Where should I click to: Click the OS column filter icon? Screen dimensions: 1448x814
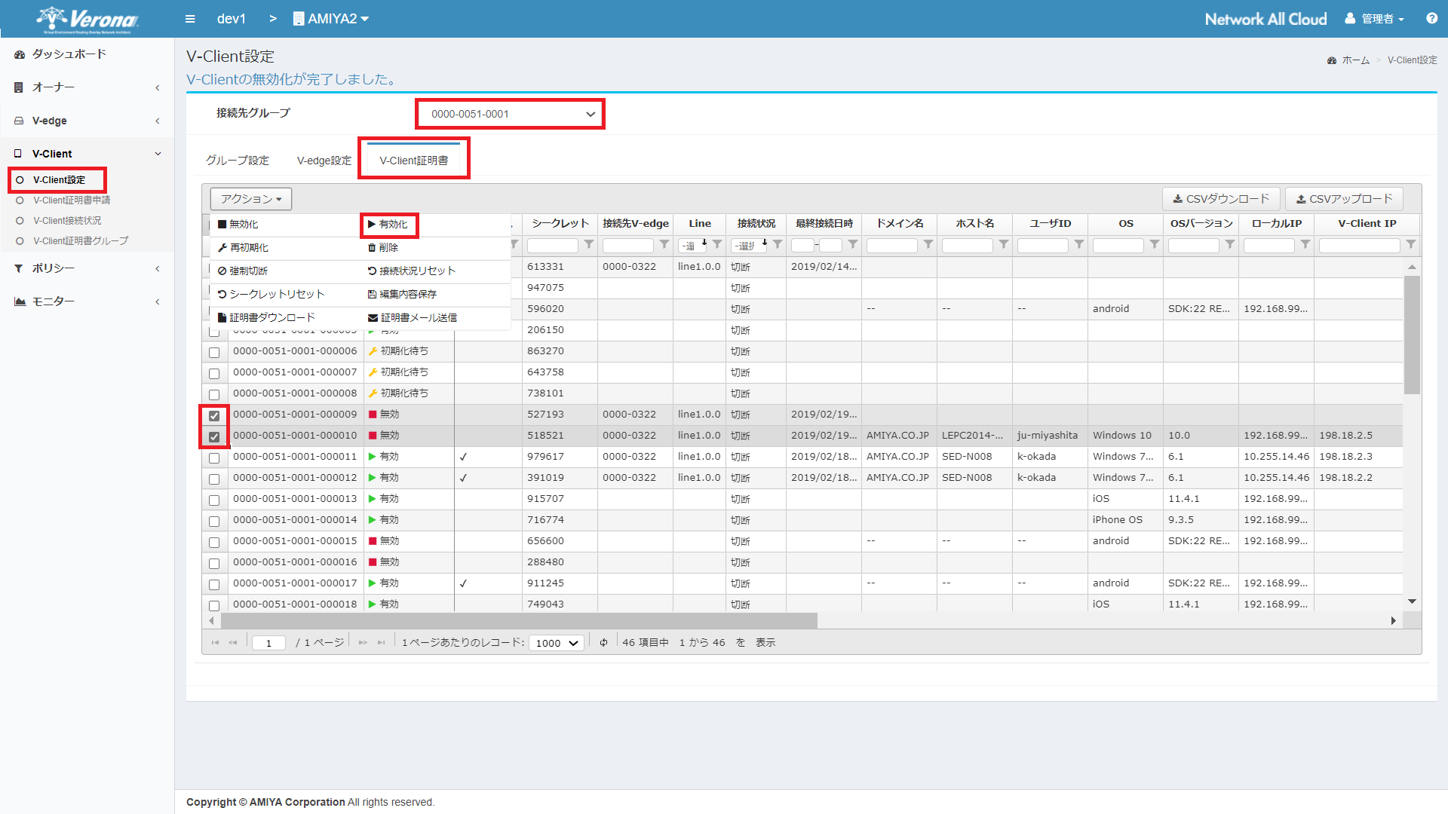click(x=1155, y=245)
